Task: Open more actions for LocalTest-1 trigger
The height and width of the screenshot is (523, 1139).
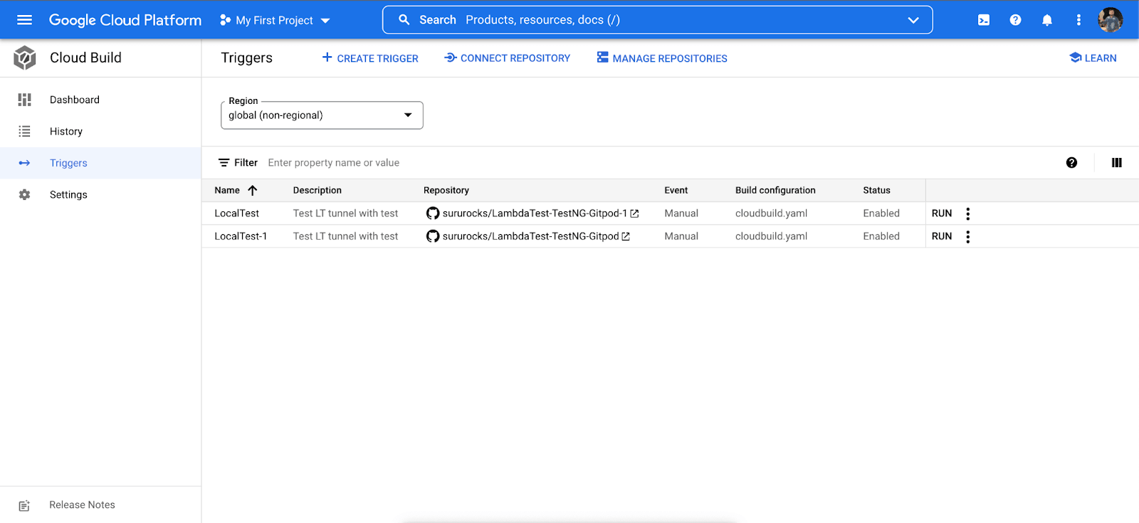Action: coord(967,236)
